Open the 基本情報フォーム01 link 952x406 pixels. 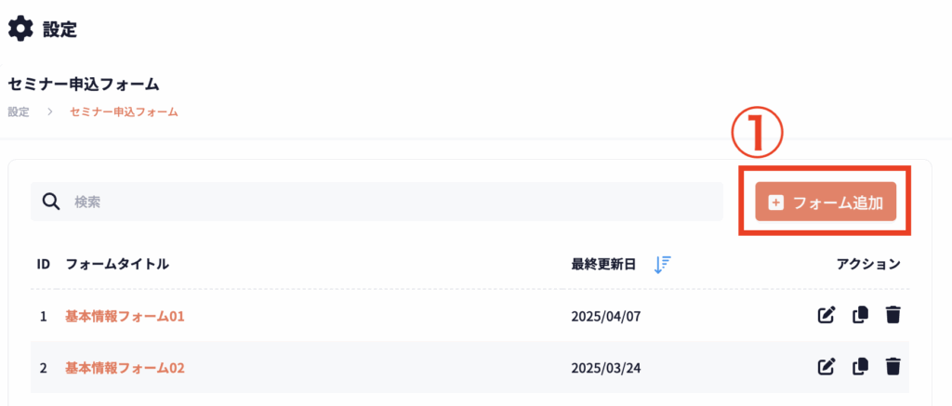coord(125,316)
